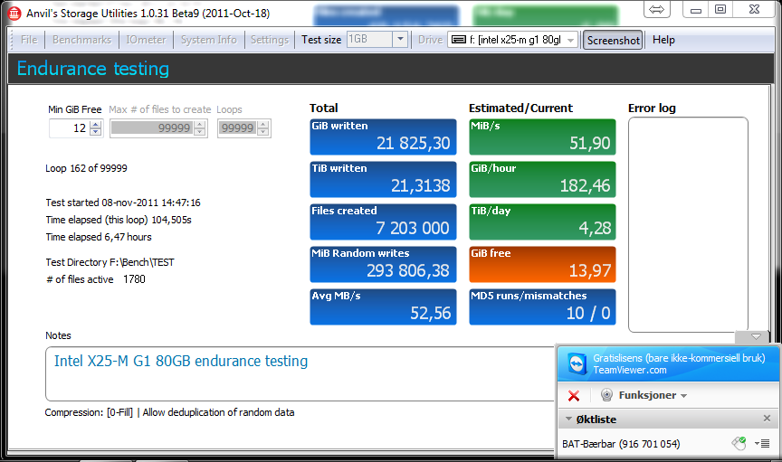Click the MiB Random writes tile
The width and height of the screenshot is (782, 462).
point(383,264)
